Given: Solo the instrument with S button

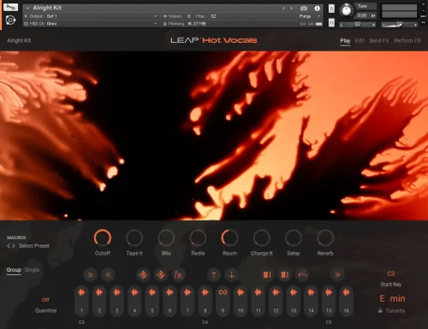Looking at the screenshot, I should pos(331,9).
